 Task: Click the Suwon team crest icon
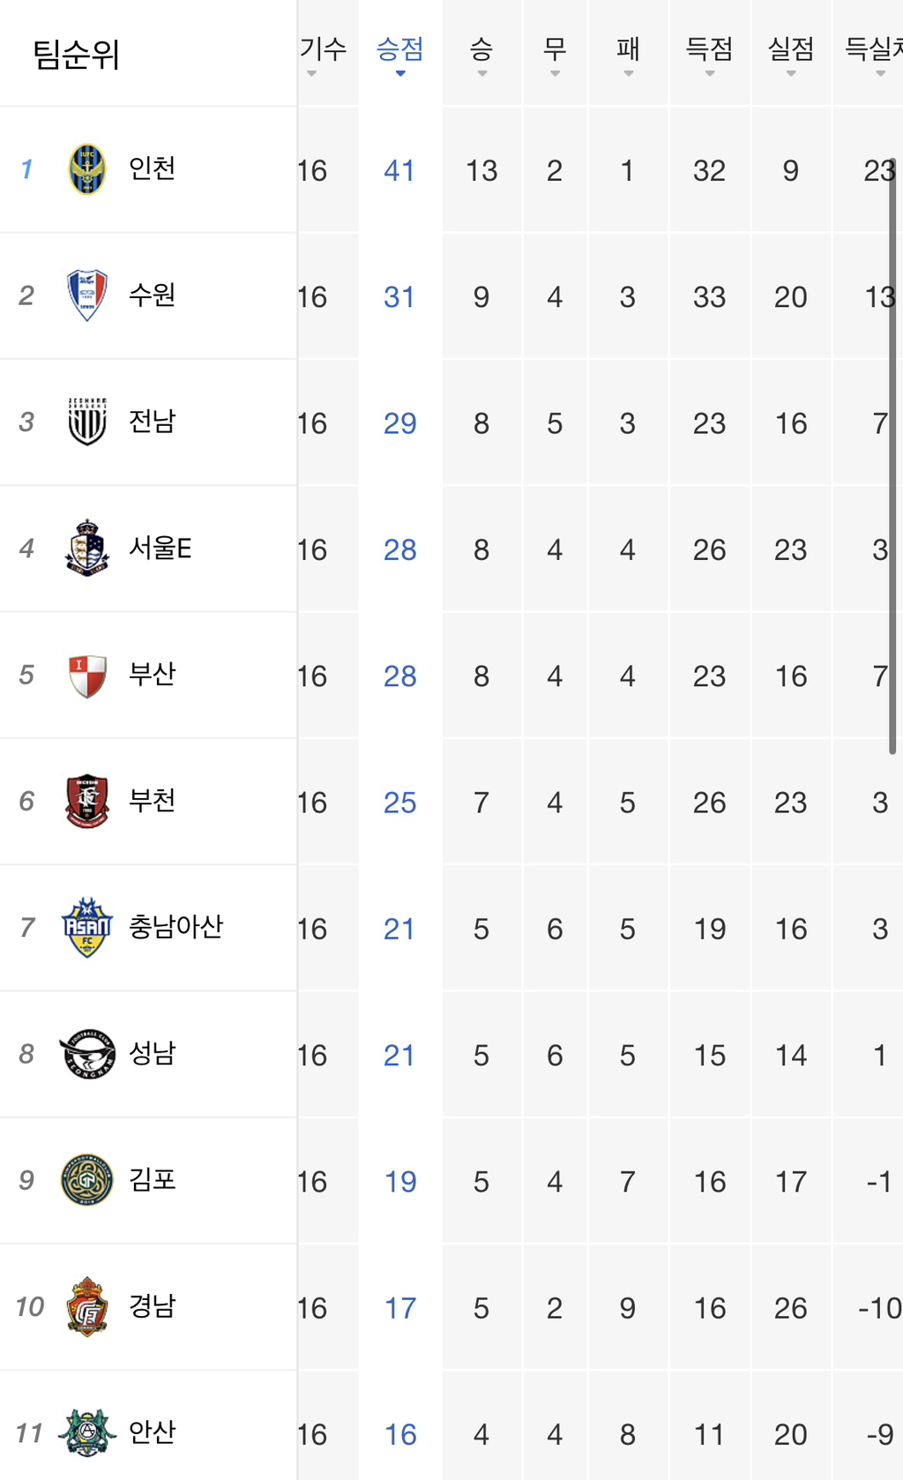click(x=87, y=295)
